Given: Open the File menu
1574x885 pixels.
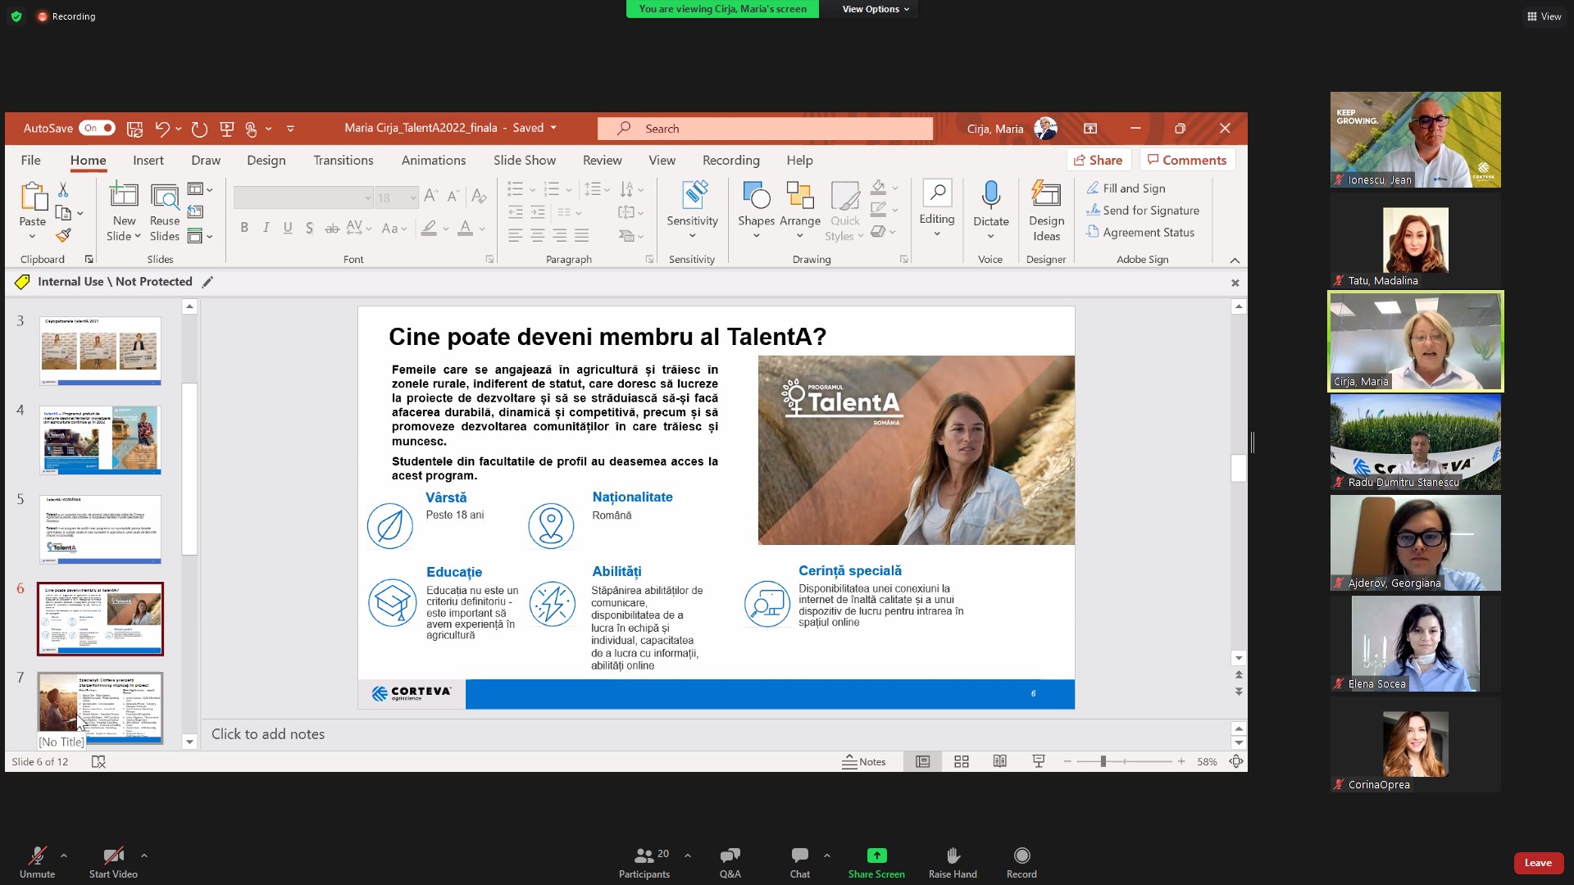Looking at the screenshot, I should click(x=31, y=161).
